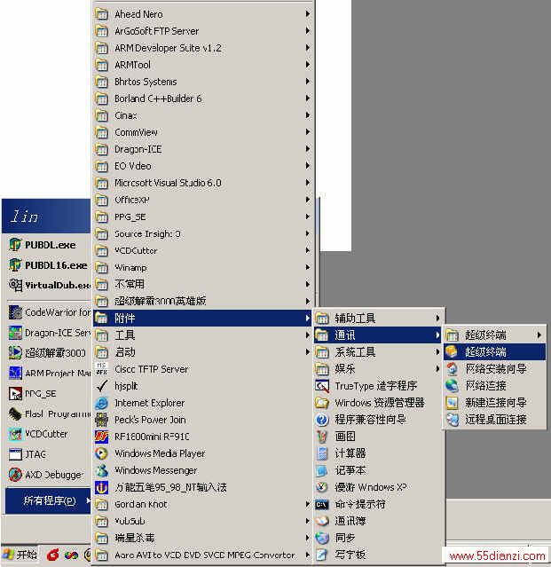The height and width of the screenshot is (567, 551).
Task: Open the 记事本 notepad entry
Action: tap(377, 470)
